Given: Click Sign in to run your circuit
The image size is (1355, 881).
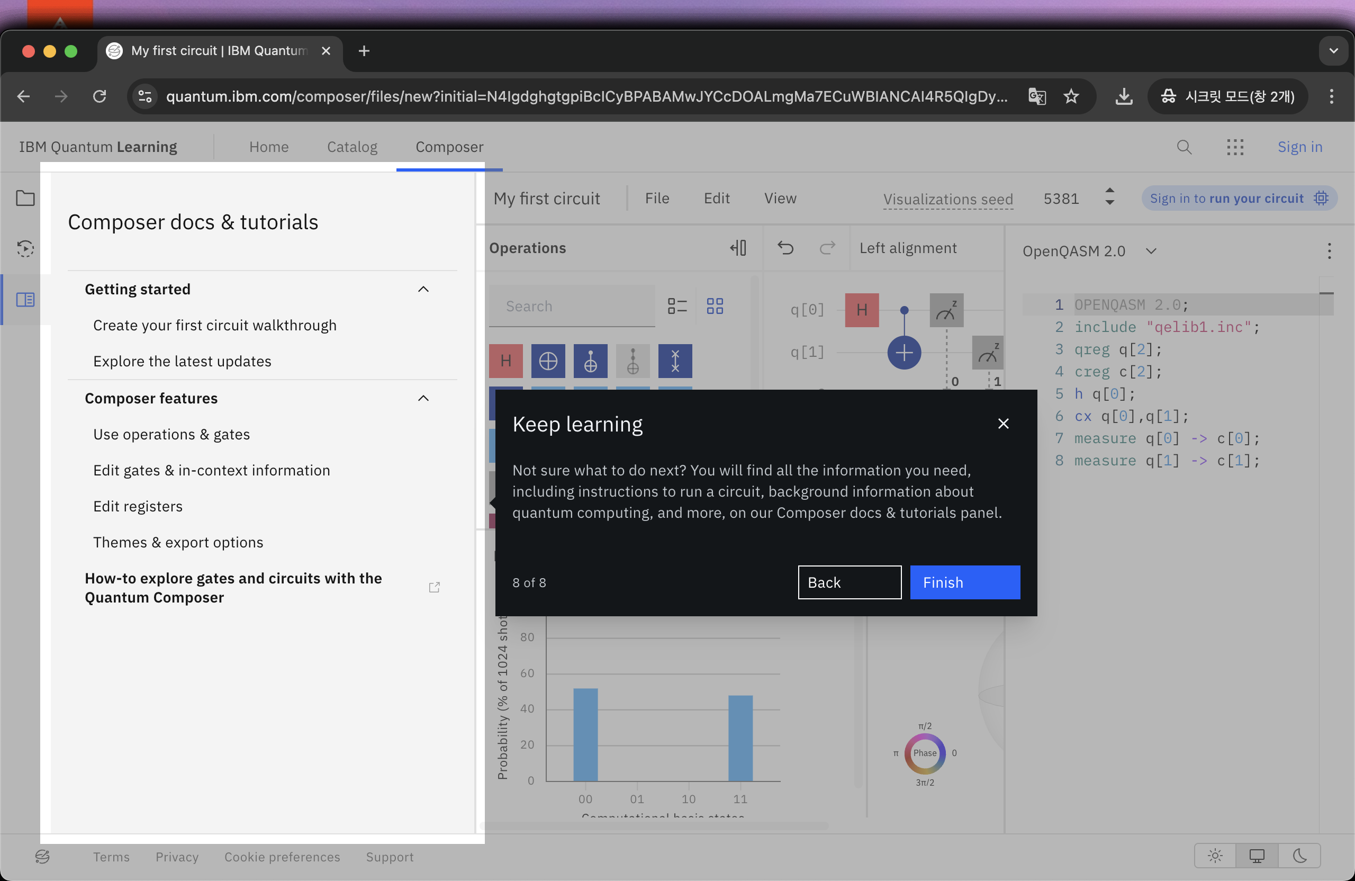Looking at the screenshot, I should click(1240, 198).
